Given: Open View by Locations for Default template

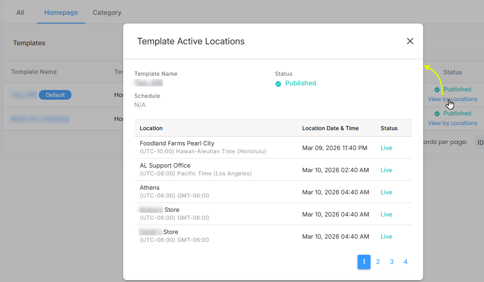Looking at the screenshot, I should [452, 99].
